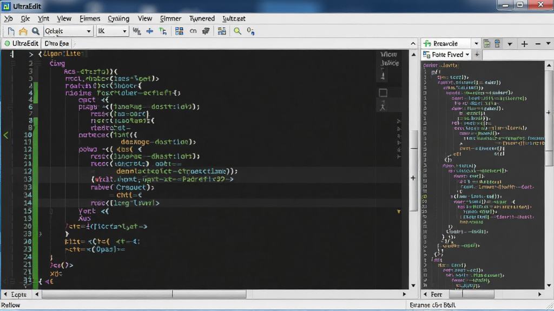The width and height of the screenshot is (554, 311).
Task: Click the 'Ferr' label at right panel bottom
Action: pyautogui.click(x=437, y=294)
